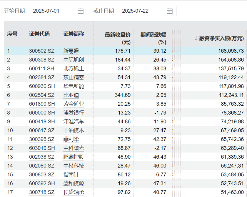Sort by 融资净买入额 column header
247x197 pixels.
[x=219, y=38]
